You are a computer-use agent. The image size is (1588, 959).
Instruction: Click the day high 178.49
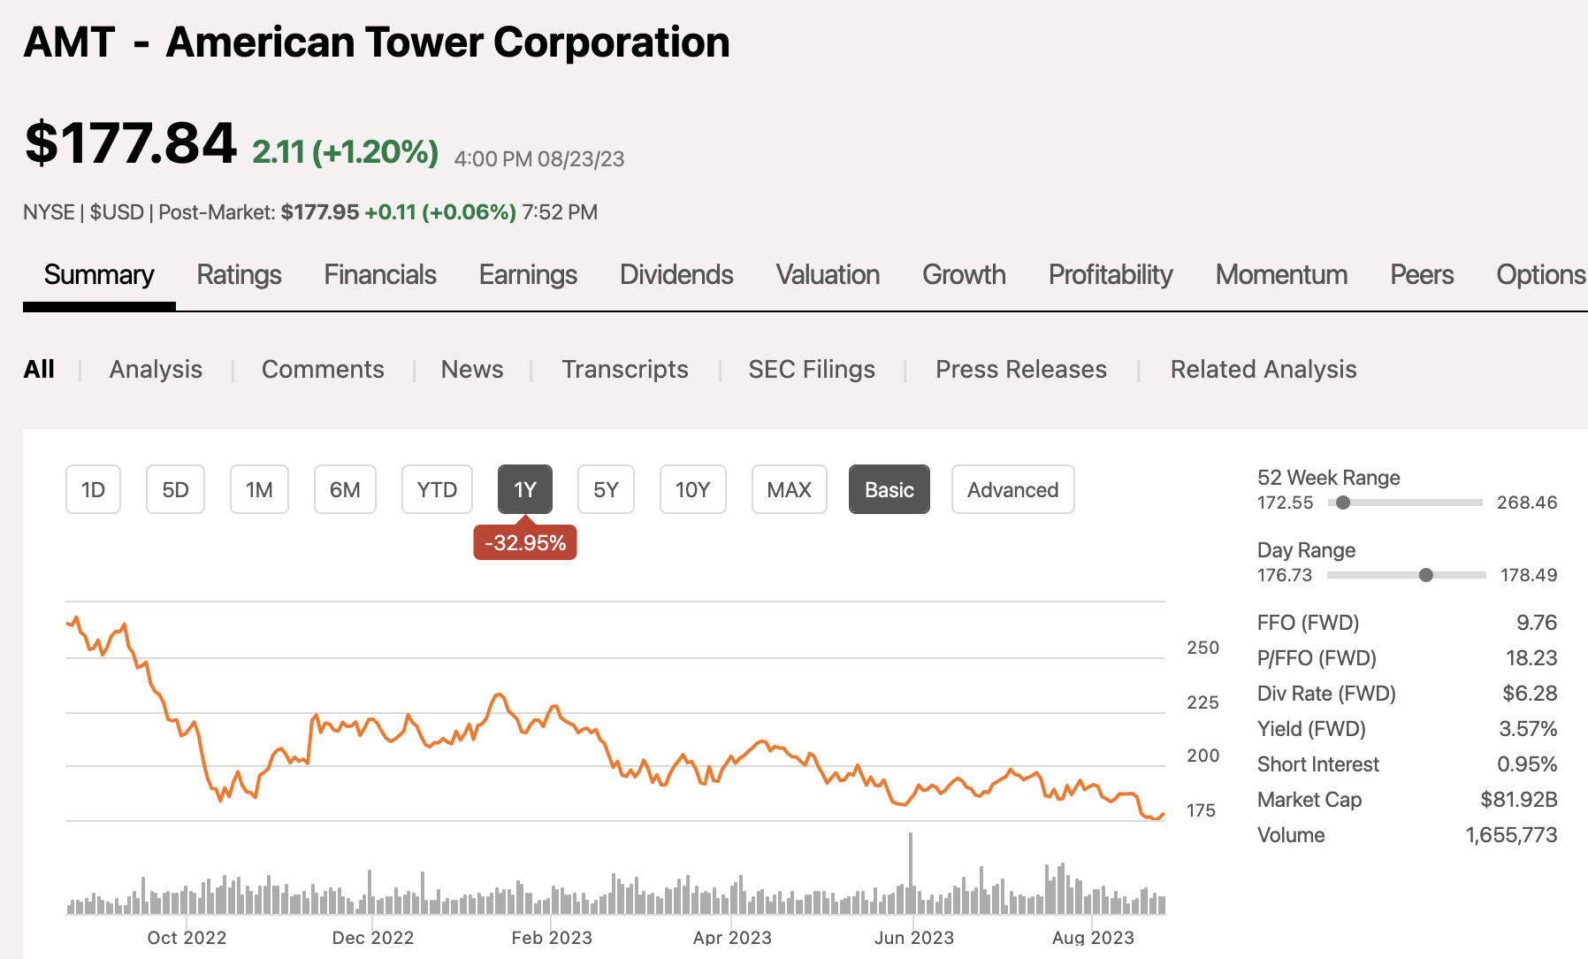click(1529, 575)
